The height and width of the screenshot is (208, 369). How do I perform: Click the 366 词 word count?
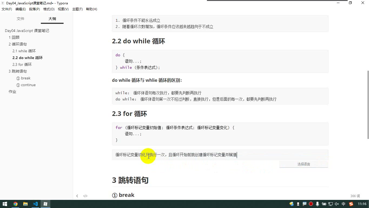[355, 196]
